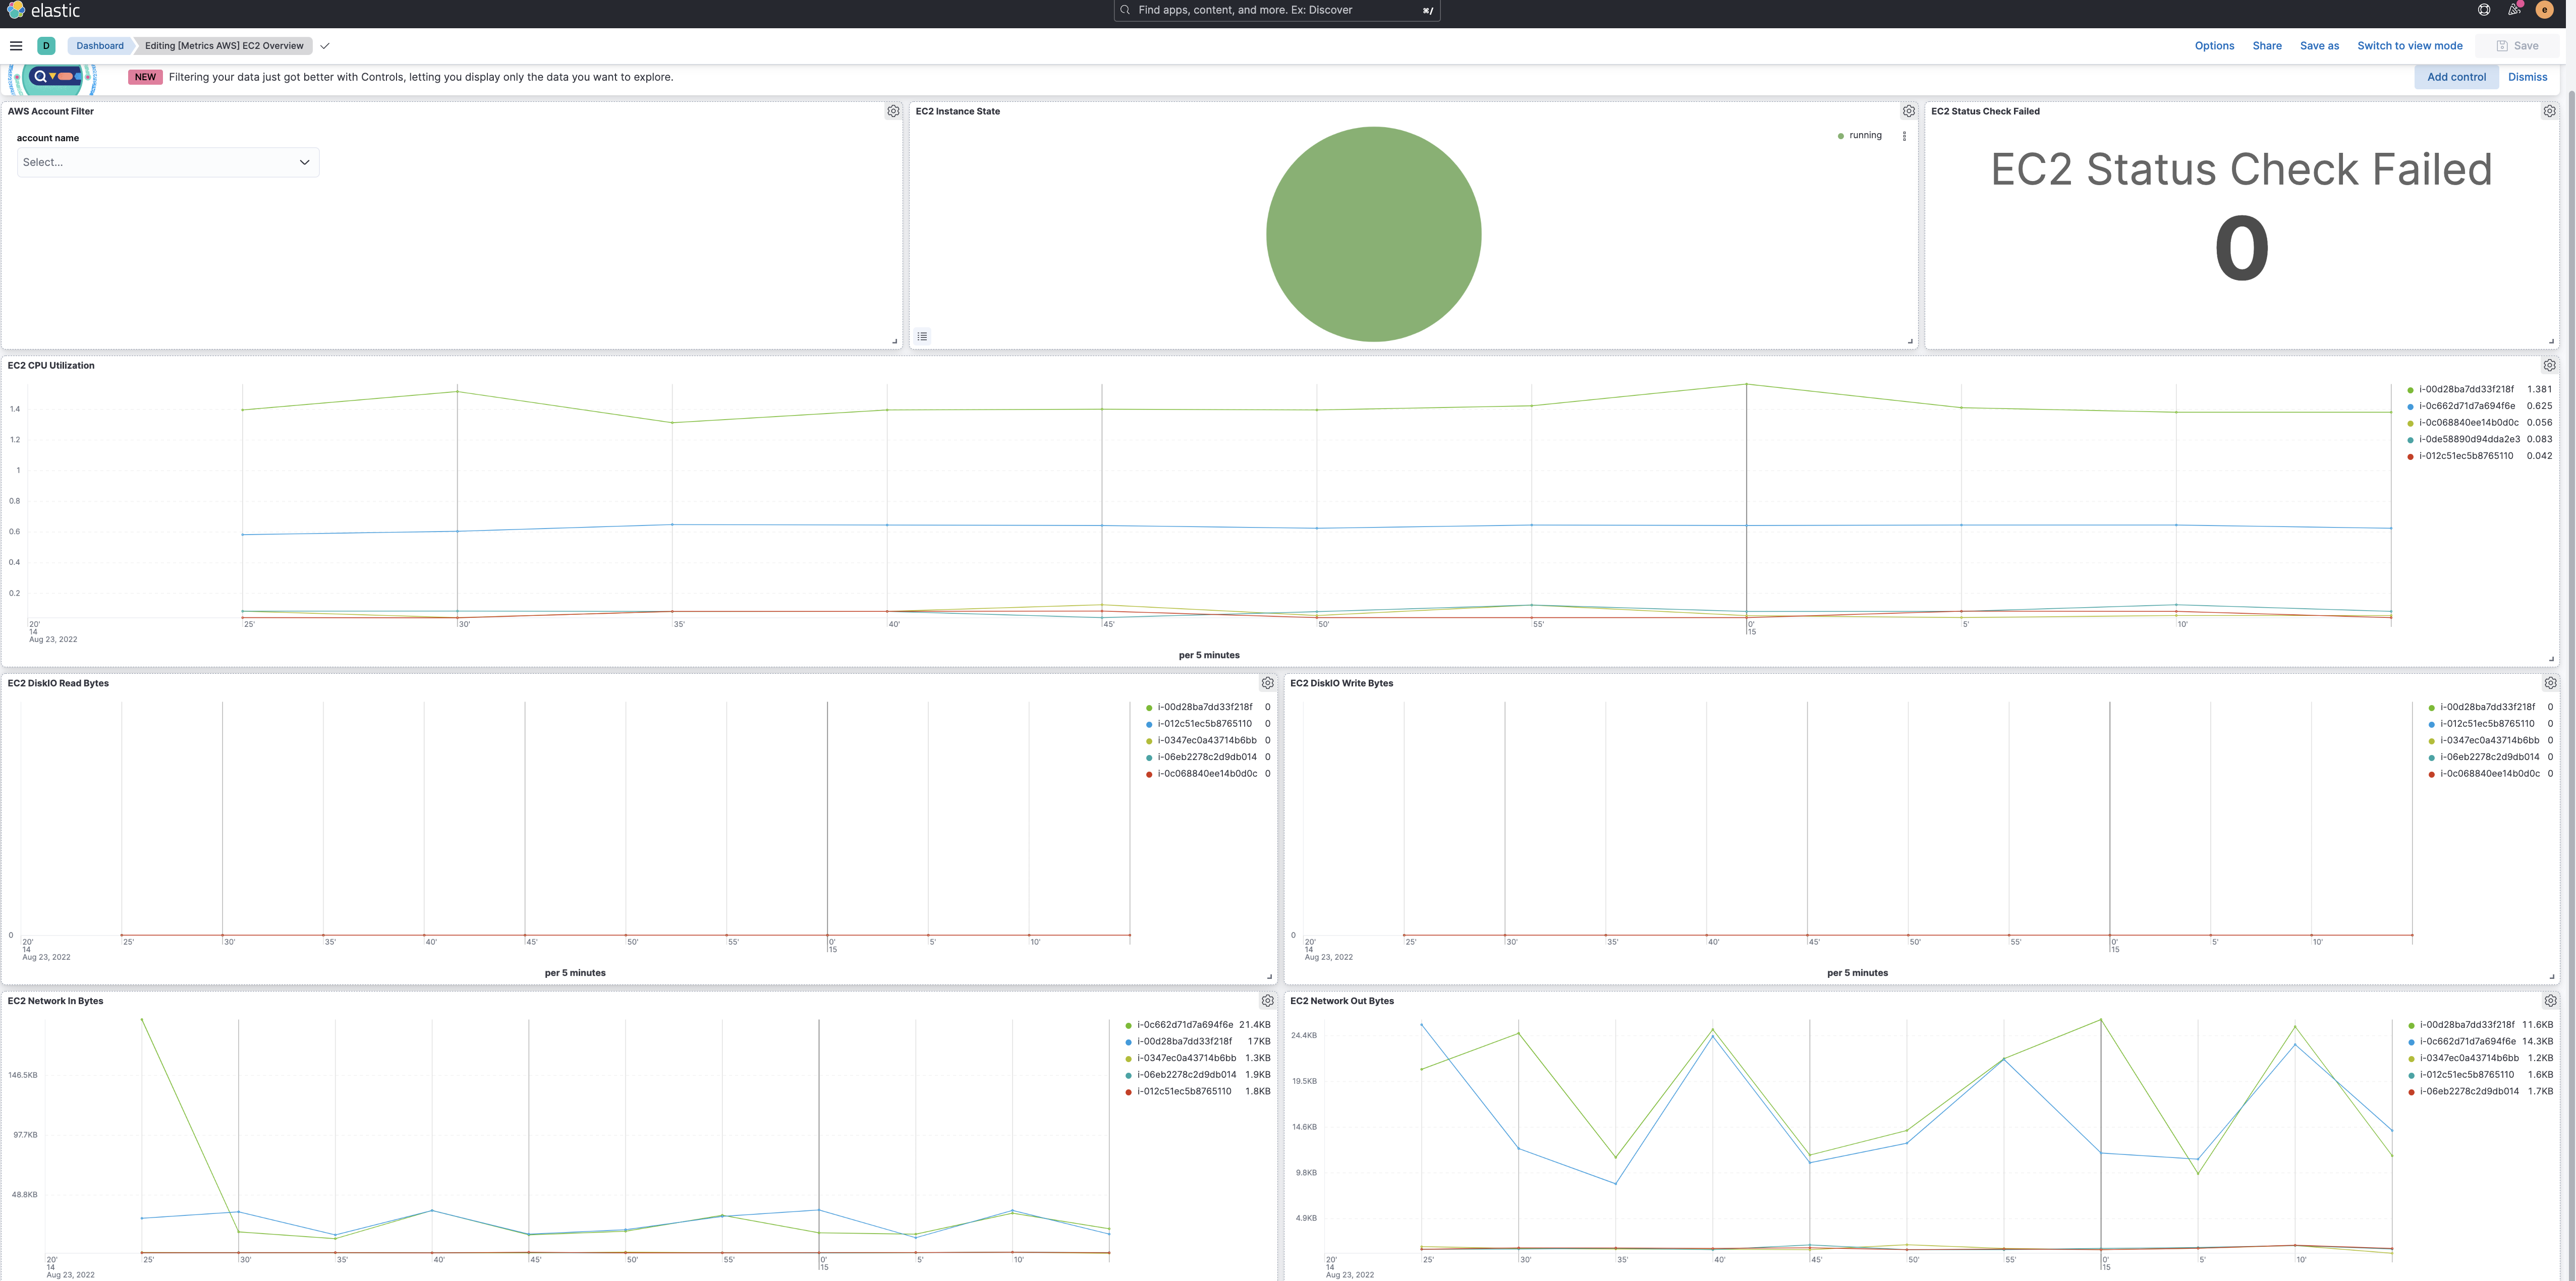The width and height of the screenshot is (2576, 1281).
Task: Click the NEW badge in the banner
Action: coord(145,77)
